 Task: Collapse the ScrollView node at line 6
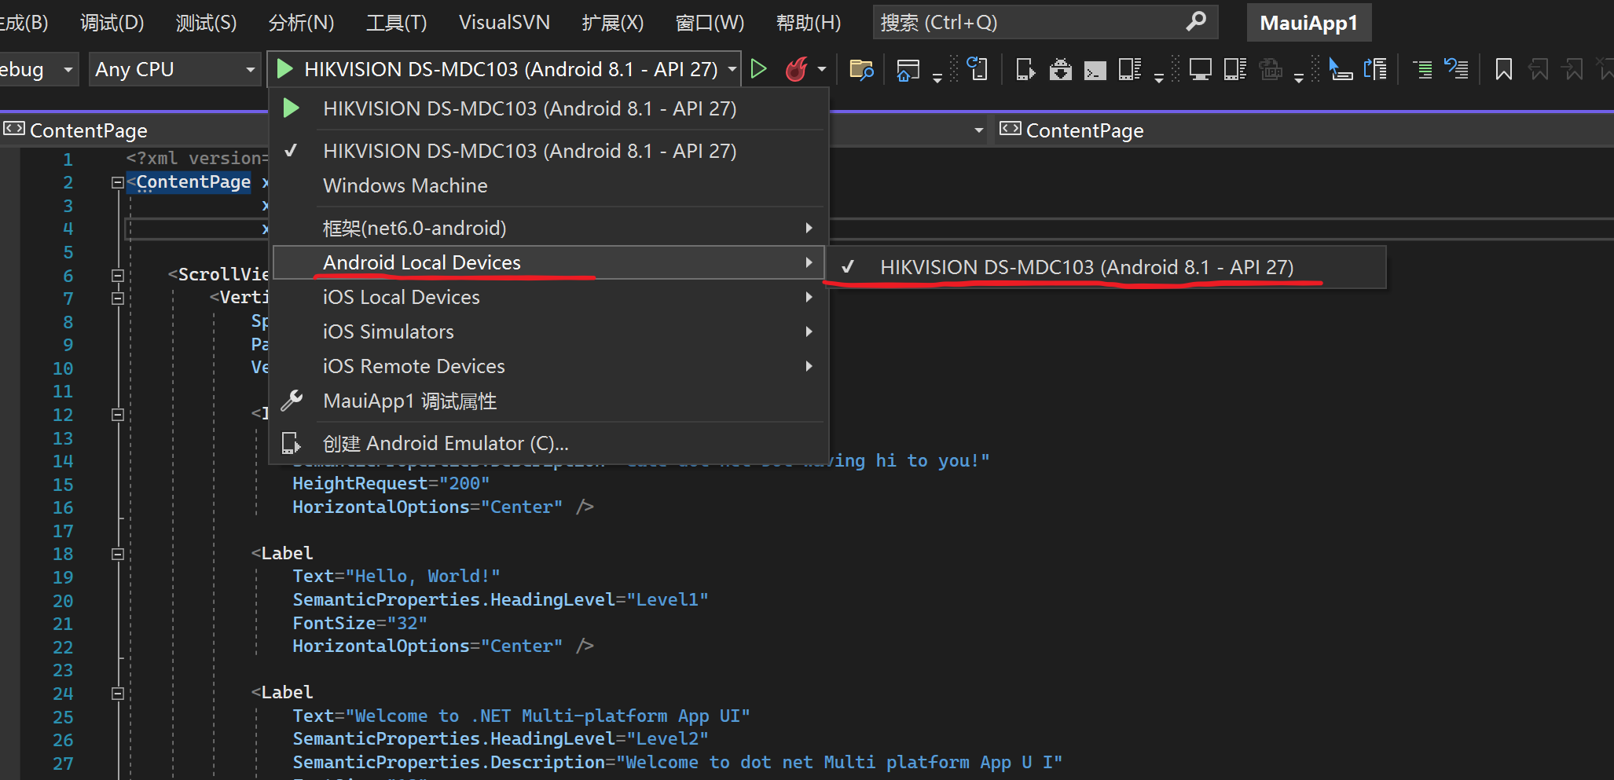118,275
